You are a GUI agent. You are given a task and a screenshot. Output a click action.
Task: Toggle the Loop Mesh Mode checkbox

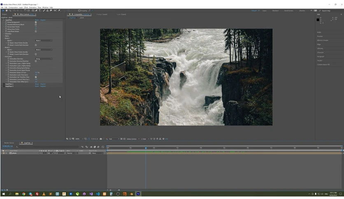[x=36, y=31]
